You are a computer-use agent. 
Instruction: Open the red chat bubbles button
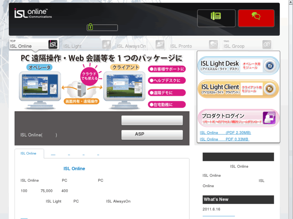256,18
